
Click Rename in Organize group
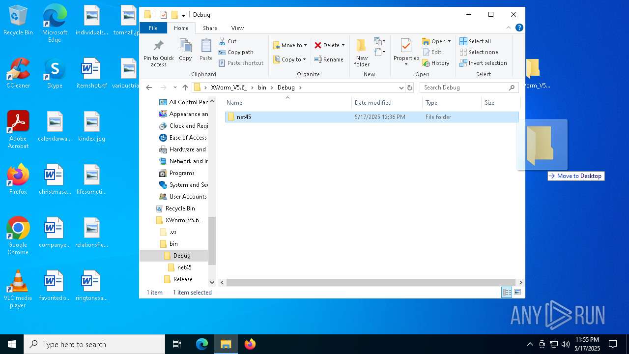tap(329, 59)
